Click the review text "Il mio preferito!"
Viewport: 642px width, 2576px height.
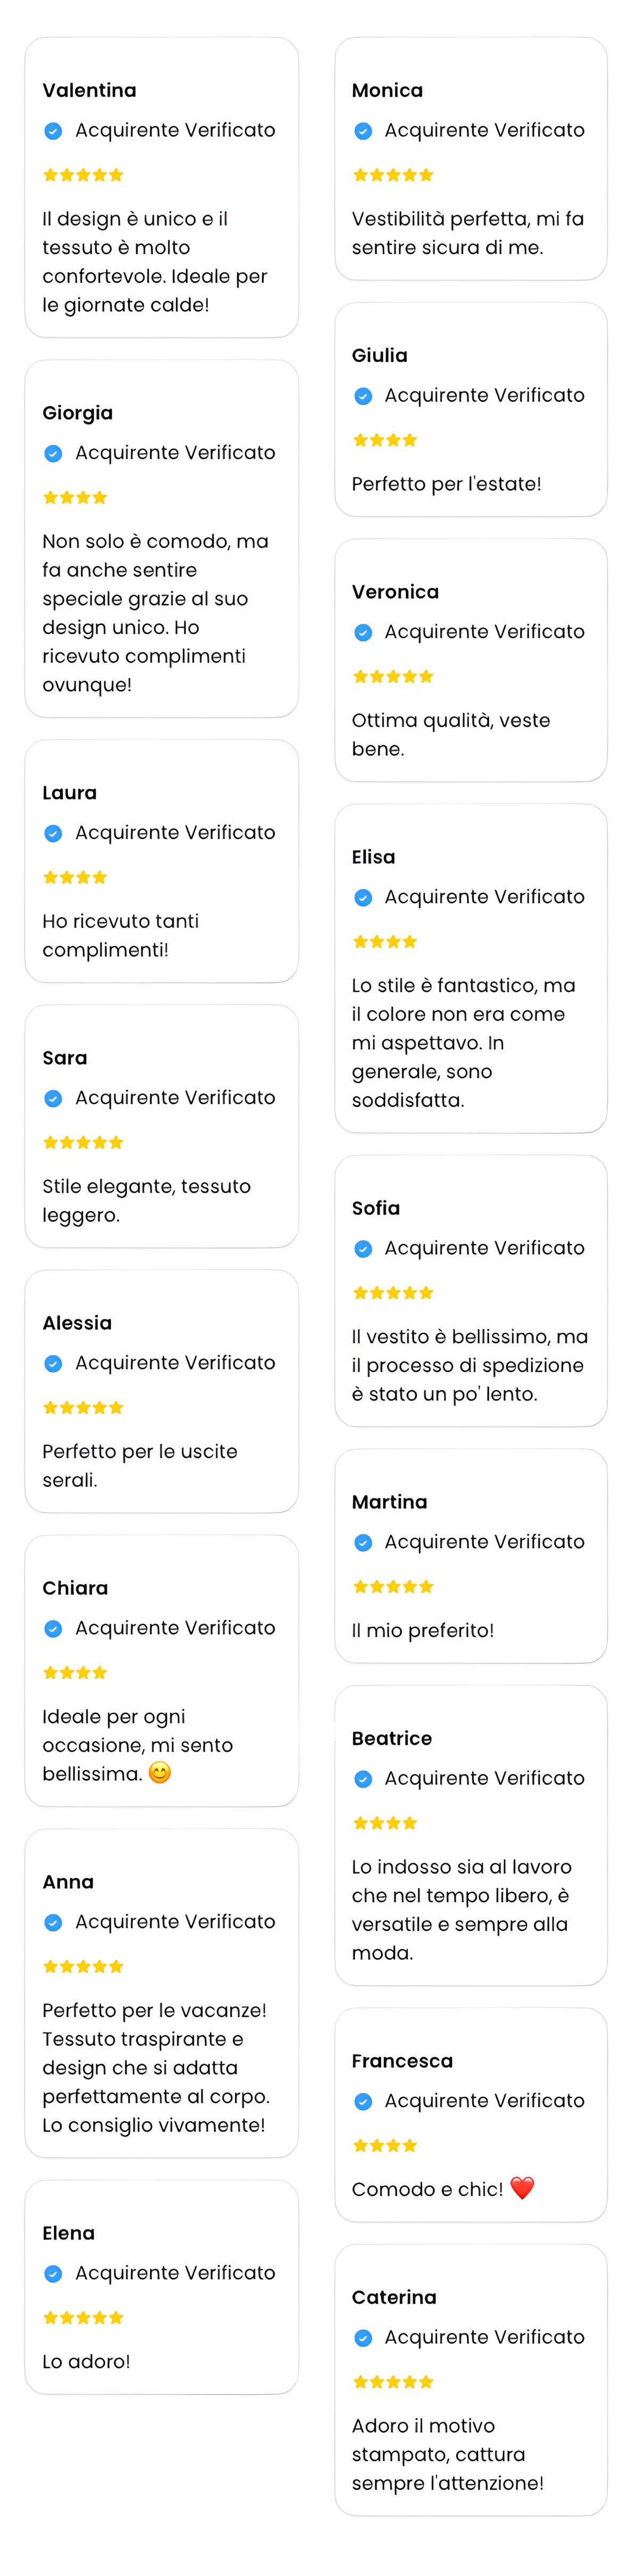[422, 1631]
